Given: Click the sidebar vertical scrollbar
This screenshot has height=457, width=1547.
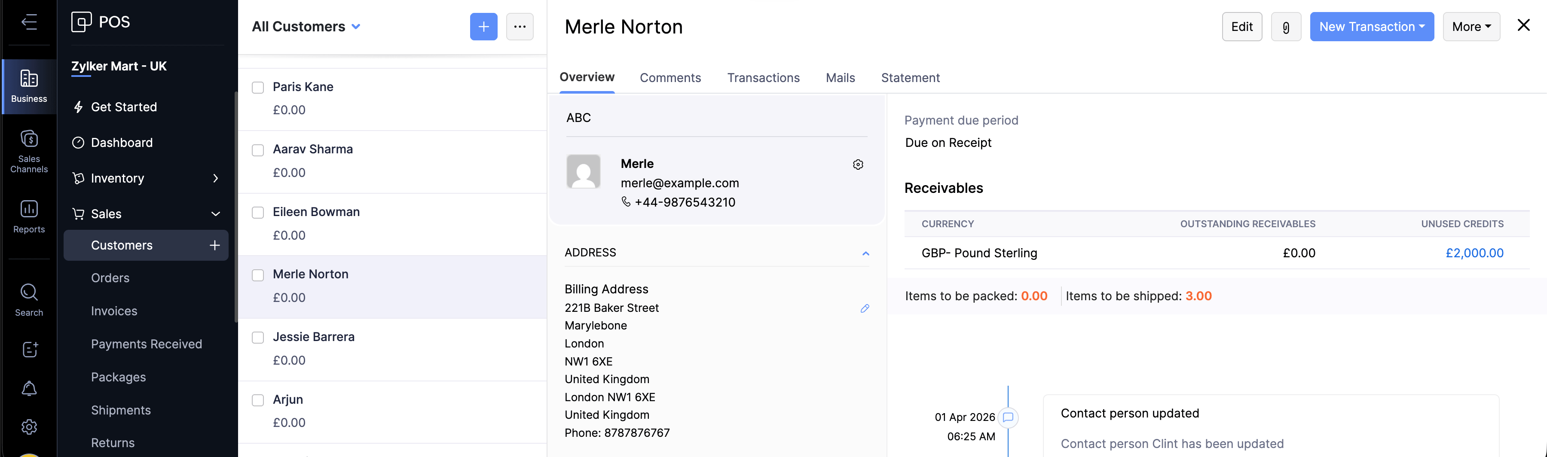Looking at the screenshot, I should coord(235,207).
